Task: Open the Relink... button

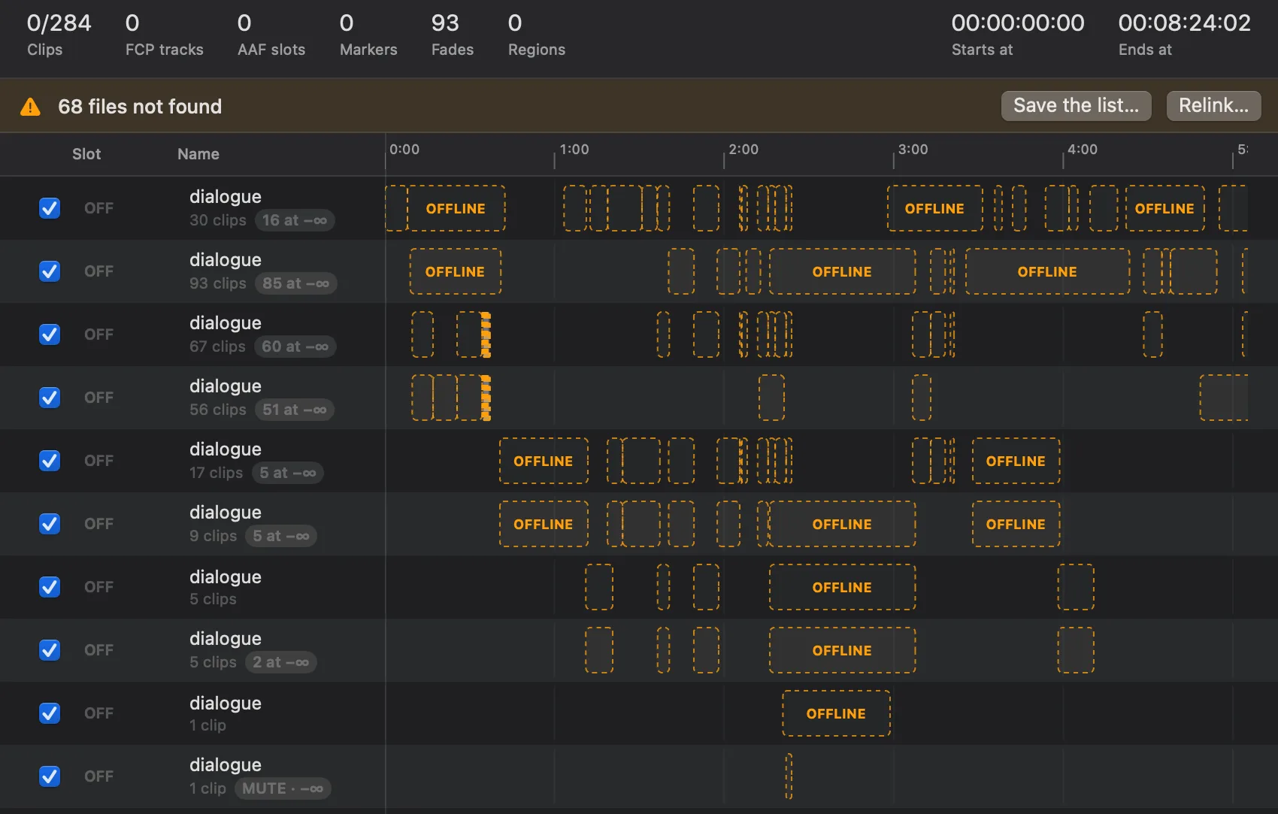Action: [x=1213, y=106]
